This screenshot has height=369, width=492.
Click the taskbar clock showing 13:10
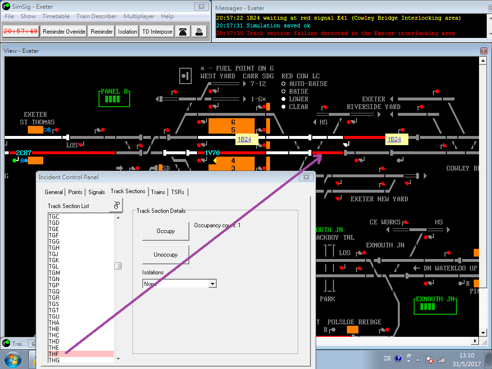click(466, 359)
